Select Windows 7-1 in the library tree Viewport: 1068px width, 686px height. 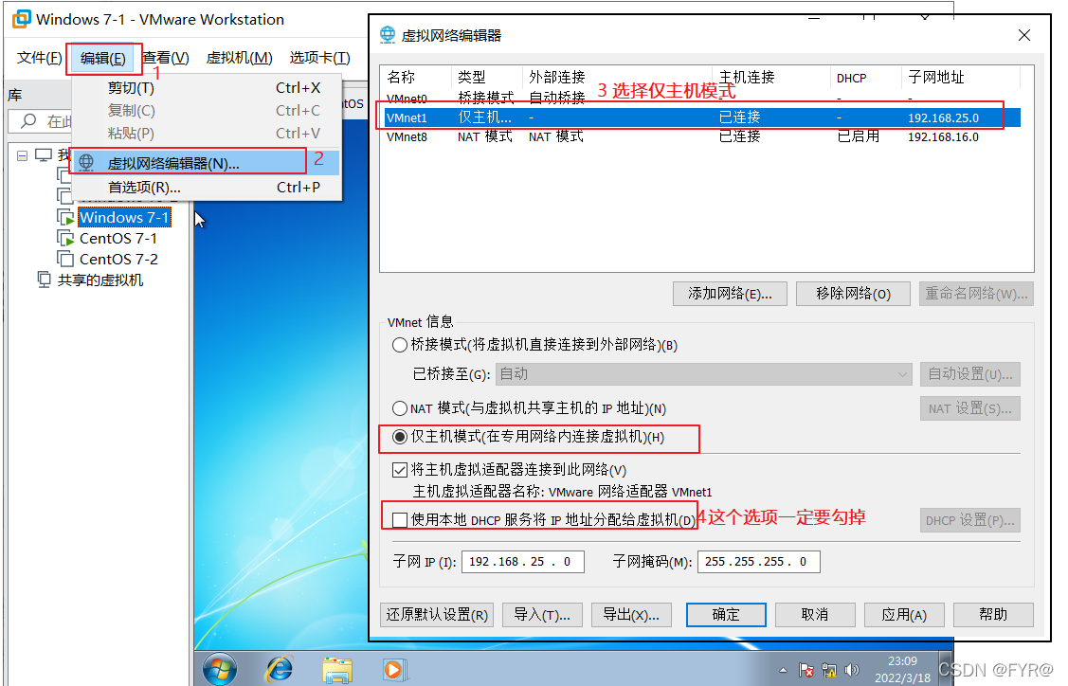point(124,217)
